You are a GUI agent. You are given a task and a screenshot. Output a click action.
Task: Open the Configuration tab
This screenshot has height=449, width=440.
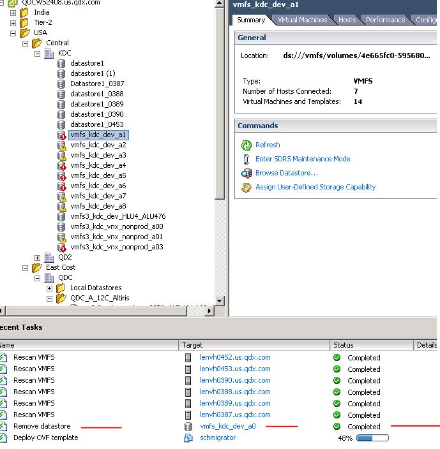pyautogui.click(x=426, y=20)
